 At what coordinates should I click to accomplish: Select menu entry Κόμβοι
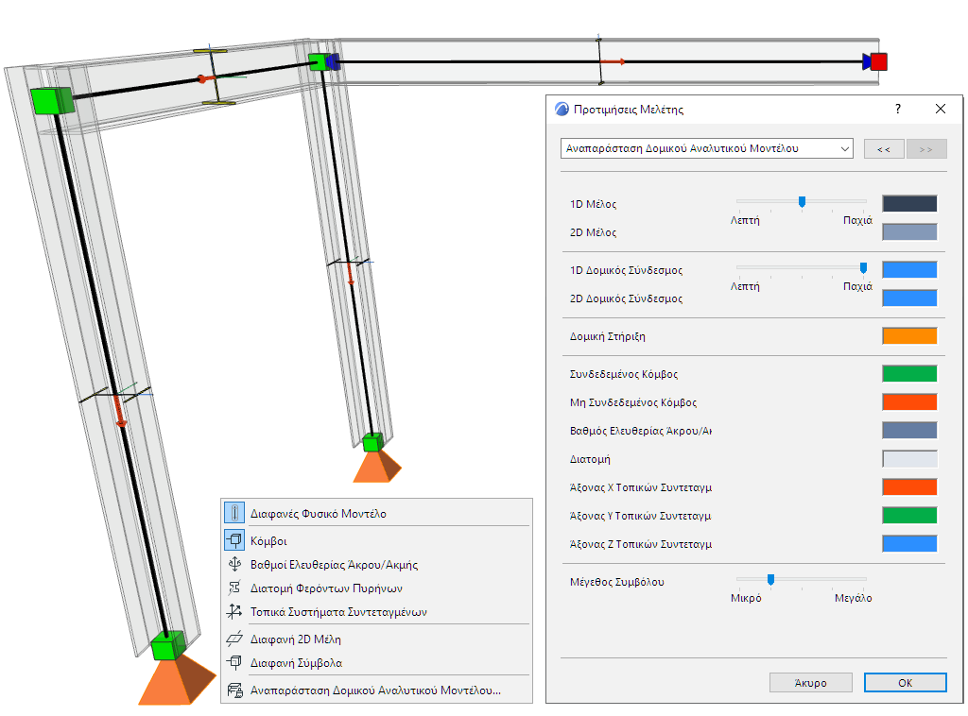pos(376,540)
